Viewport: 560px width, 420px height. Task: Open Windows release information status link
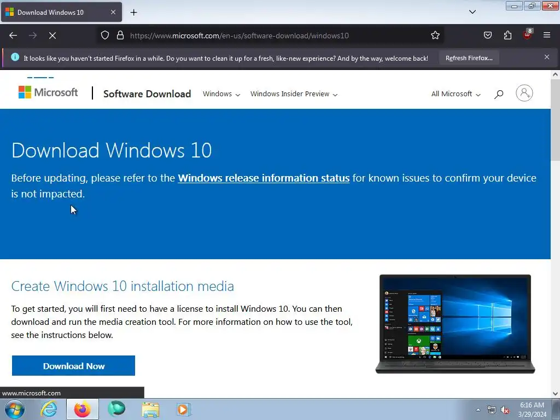[264, 178]
